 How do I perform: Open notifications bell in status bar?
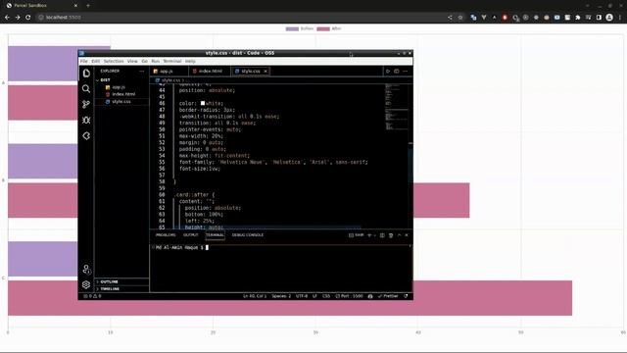[406, 296]
